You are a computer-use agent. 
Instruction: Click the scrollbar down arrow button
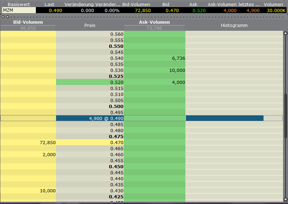(285, 199)
